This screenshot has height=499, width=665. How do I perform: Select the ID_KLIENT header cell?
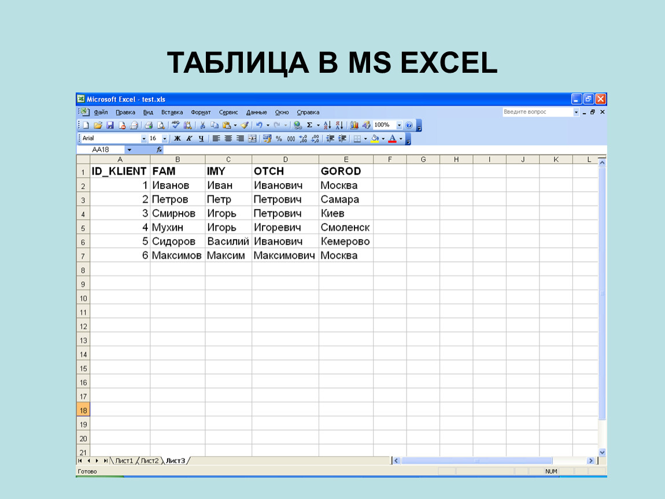click(120, 171)
